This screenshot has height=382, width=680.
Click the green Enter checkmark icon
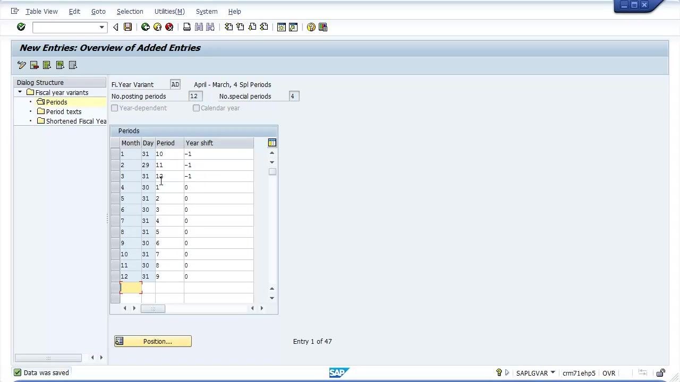(21, 27)
